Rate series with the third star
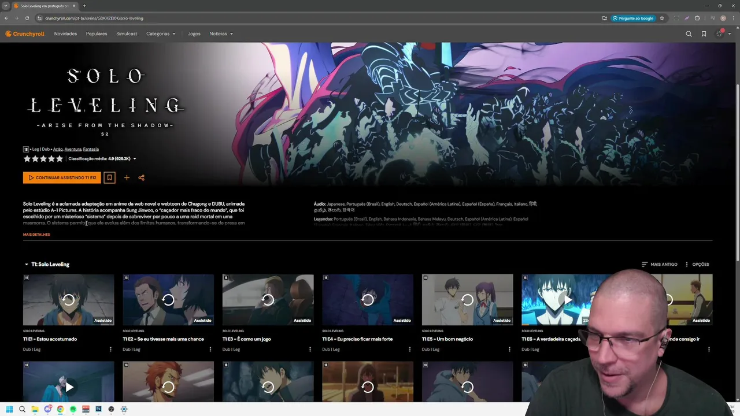Image resolution: width=740 pixels, height=416 pixels. coord(43,159)
